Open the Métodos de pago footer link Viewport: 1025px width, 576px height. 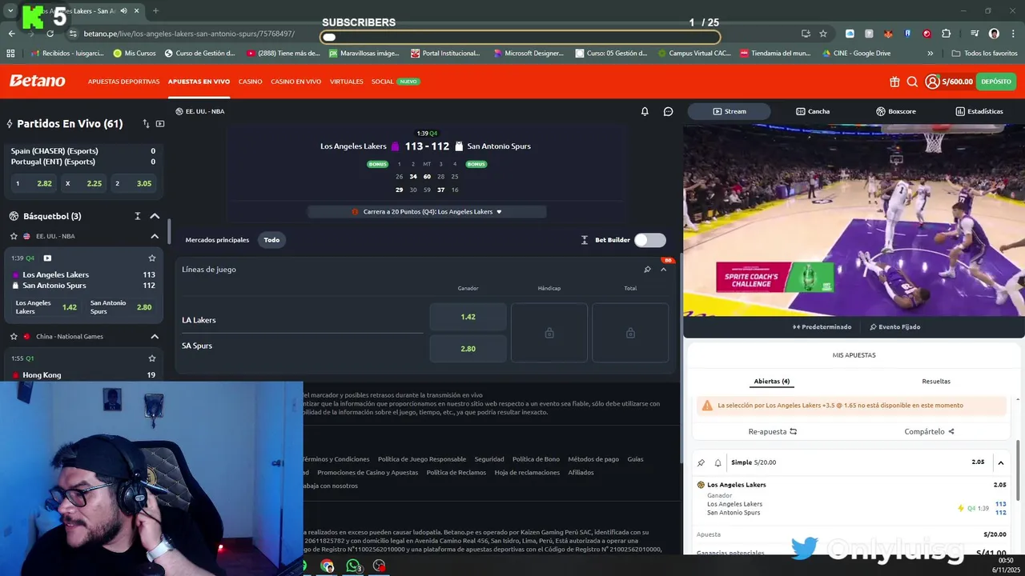593,459
